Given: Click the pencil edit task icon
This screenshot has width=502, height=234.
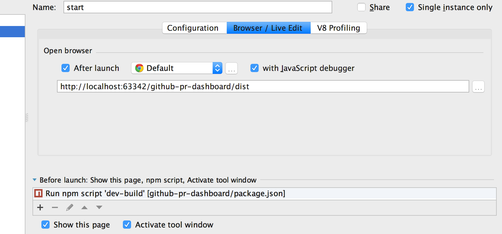Looking at the screenshot, I should [70, 207].
